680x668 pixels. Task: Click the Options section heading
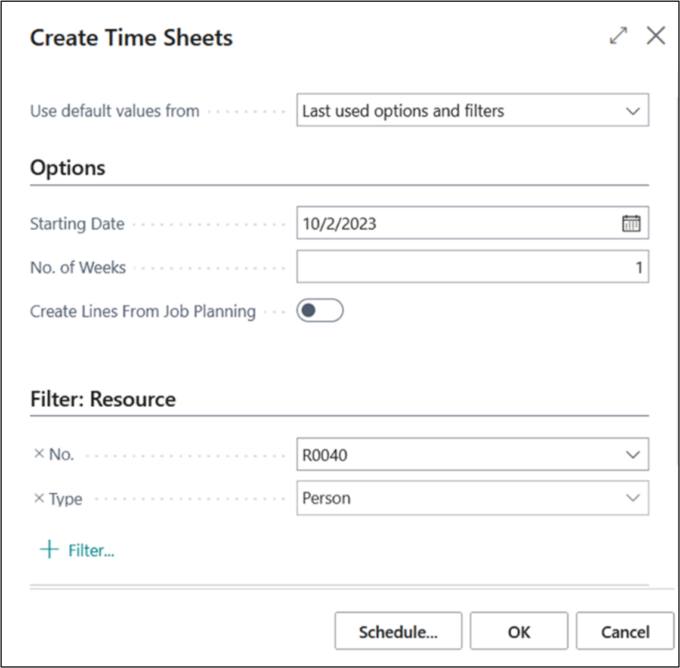coord(67,168)
